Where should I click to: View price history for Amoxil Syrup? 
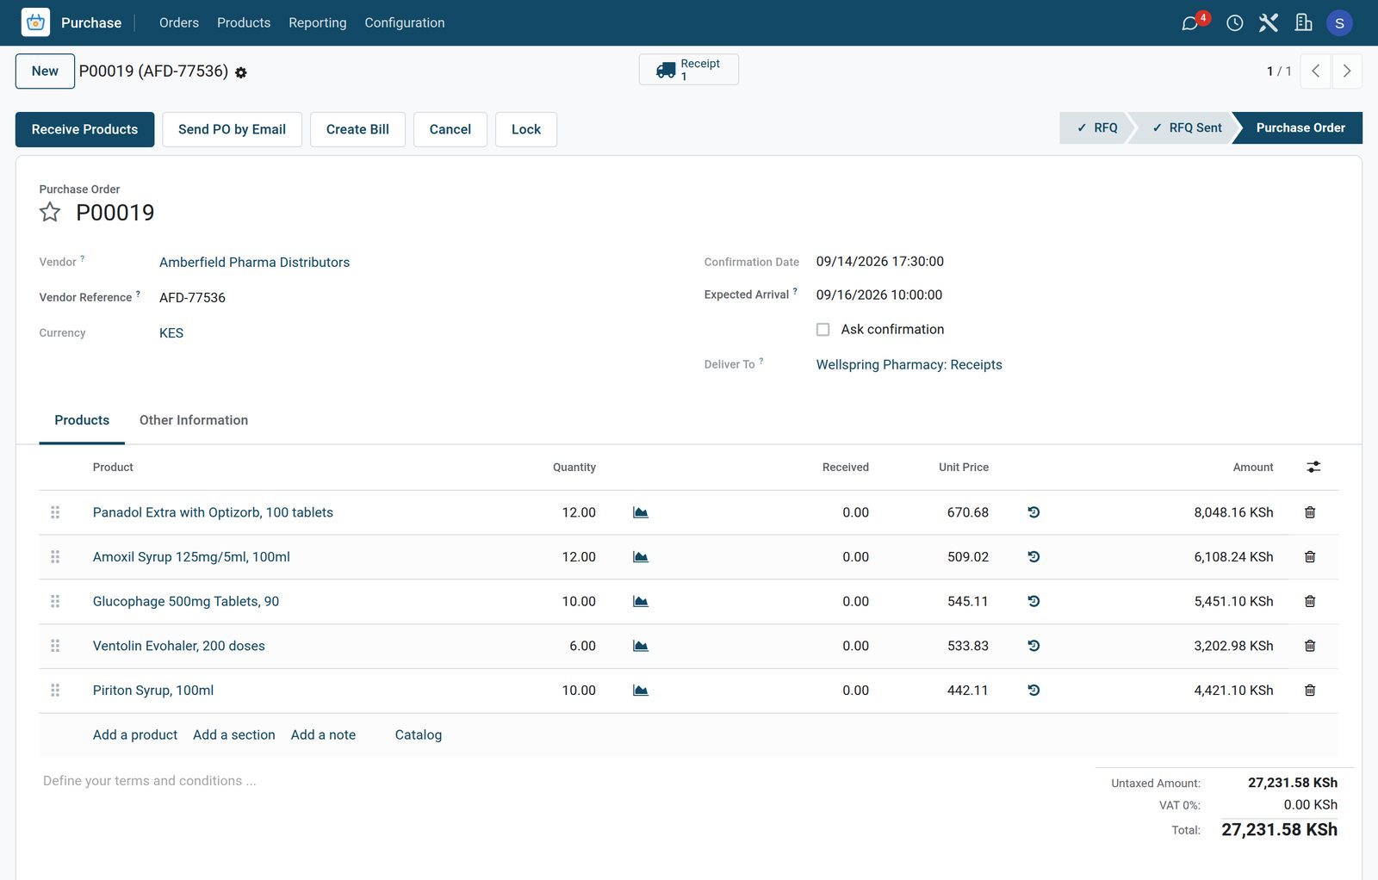click(x=1033, y=557)
